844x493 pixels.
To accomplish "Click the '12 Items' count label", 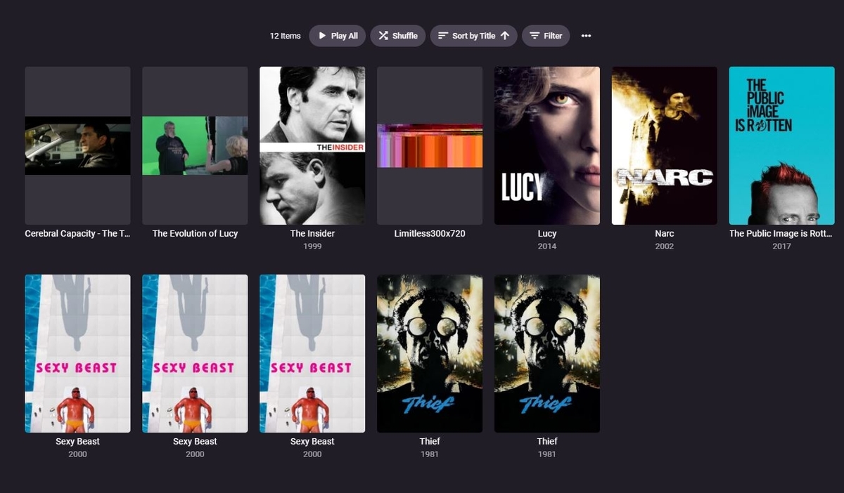I will point(286,36).
